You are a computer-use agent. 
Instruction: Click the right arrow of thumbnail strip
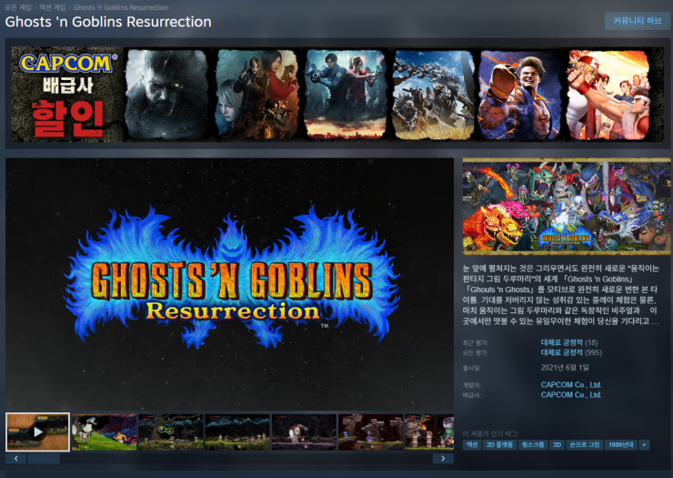pos(444,459)
